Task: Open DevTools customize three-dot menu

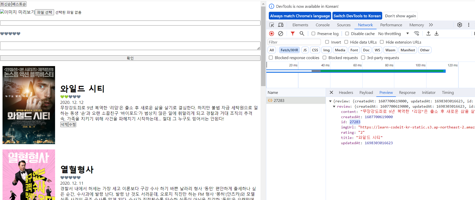Action: coord(468,25)
